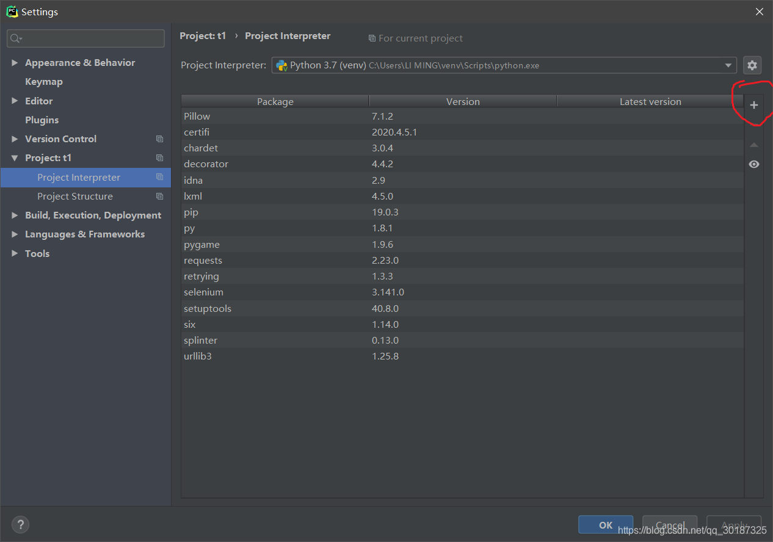Open the Project Interpreter dropdown arrow
The height and width of the screenshot is (542, 773).
tap(728, 65)
